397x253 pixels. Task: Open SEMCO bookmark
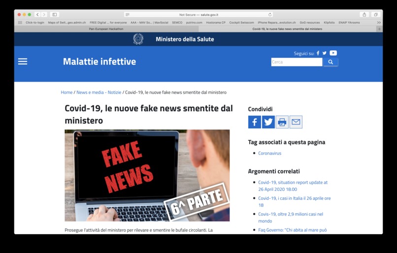click(x=177, y=23)
